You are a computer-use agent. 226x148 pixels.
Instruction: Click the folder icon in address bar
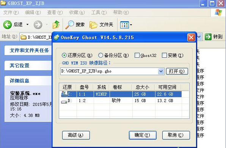click(x=23, y=37)
